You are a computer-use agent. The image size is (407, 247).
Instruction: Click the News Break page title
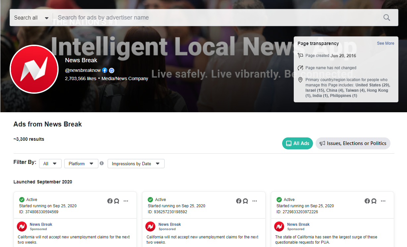pos(81,60)
